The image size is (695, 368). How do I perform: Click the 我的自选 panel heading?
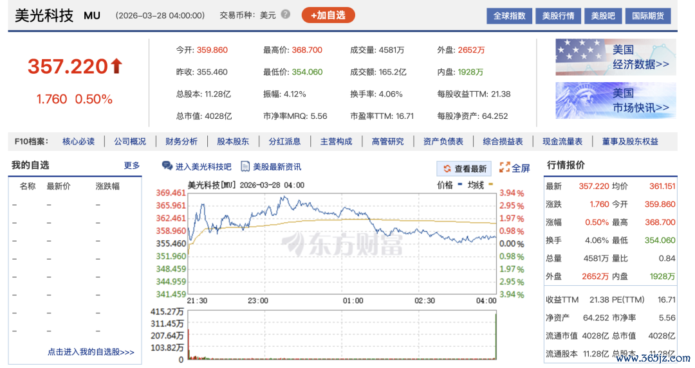point(30,165)
